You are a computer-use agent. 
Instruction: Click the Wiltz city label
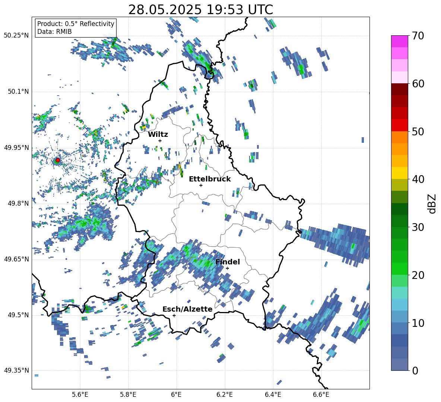pos(158,135)
